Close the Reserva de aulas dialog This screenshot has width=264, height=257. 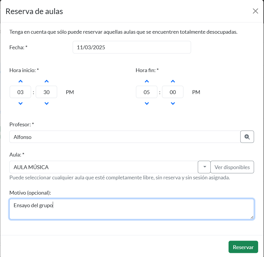(x=255, y=11)
